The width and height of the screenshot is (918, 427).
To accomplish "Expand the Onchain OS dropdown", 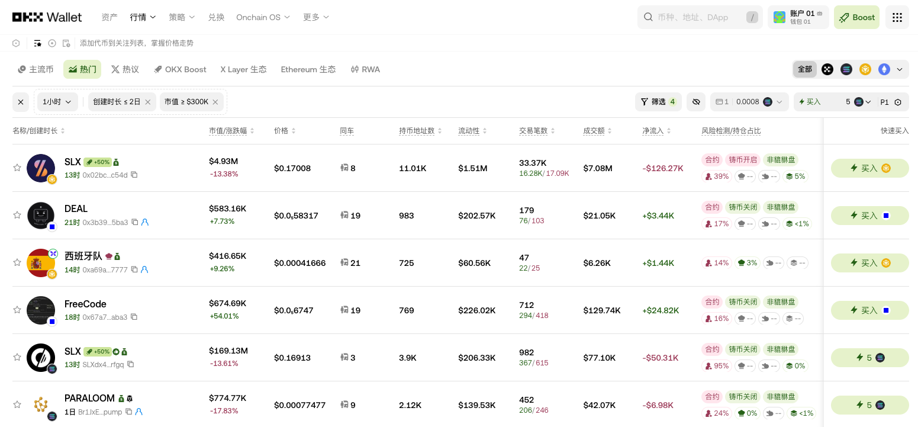I will coord(263,17).
